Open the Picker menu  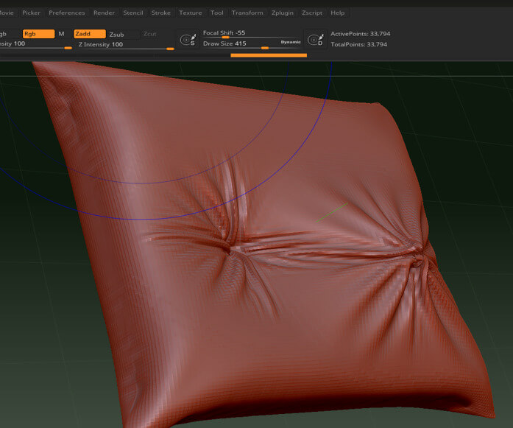(x=32, y=13)
